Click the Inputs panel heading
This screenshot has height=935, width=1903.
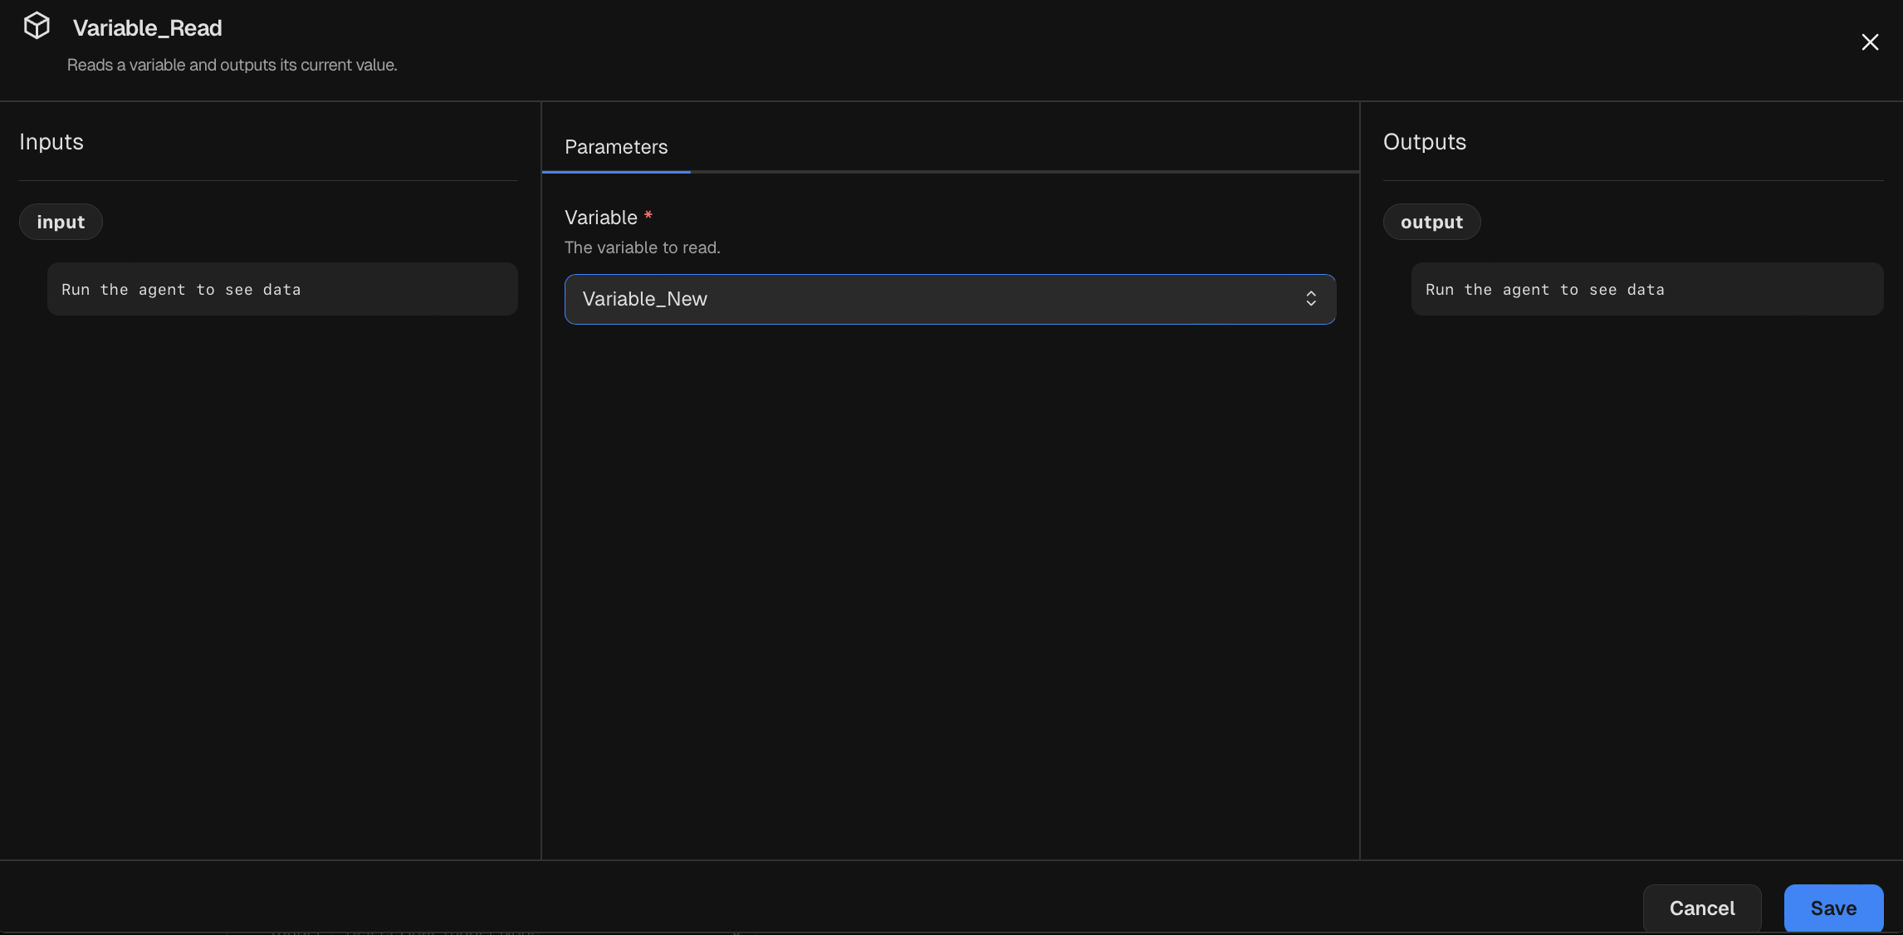click(51, 142)
